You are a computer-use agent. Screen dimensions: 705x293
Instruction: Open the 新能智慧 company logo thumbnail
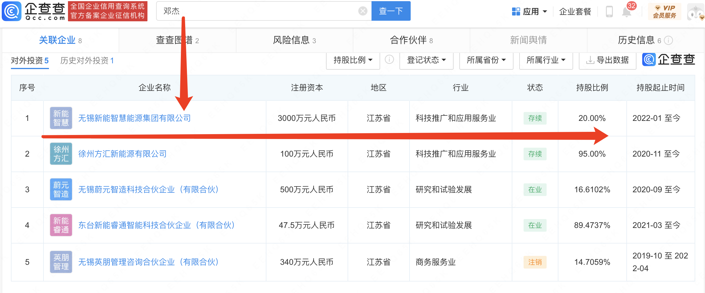click(61, 118)
